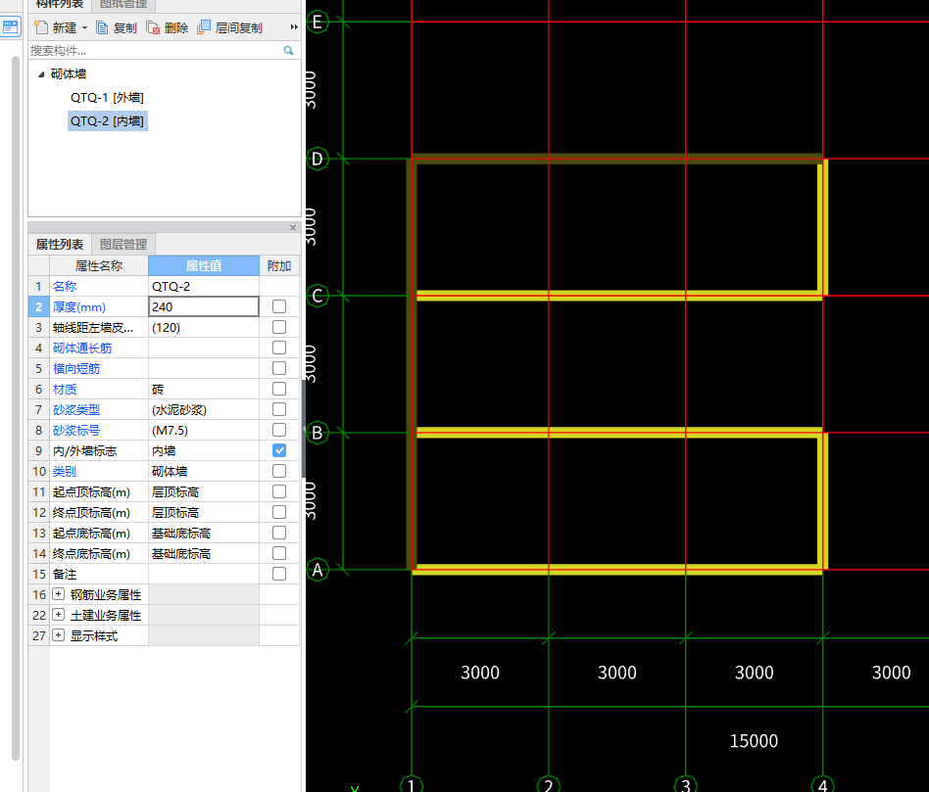929x792 pixels.
Task: Click the 层间复制 button
Action: click(x=230, y=27)
